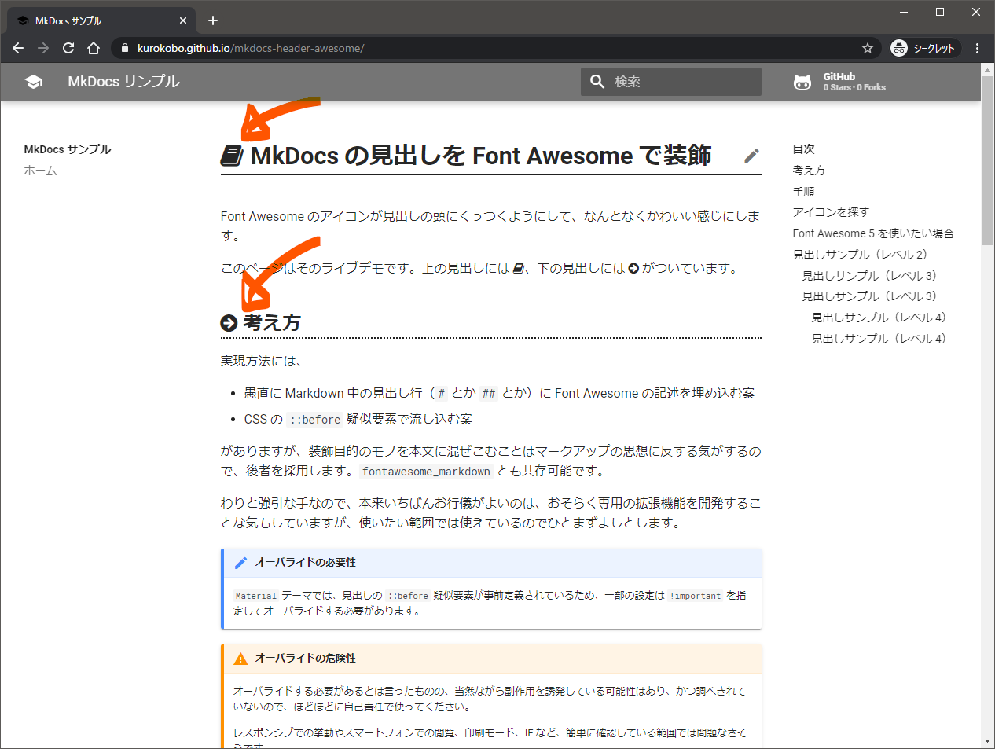The image size is (995, 749).
Task: Open the Chrome three-dot menu
Action: (x=977, y=48)
